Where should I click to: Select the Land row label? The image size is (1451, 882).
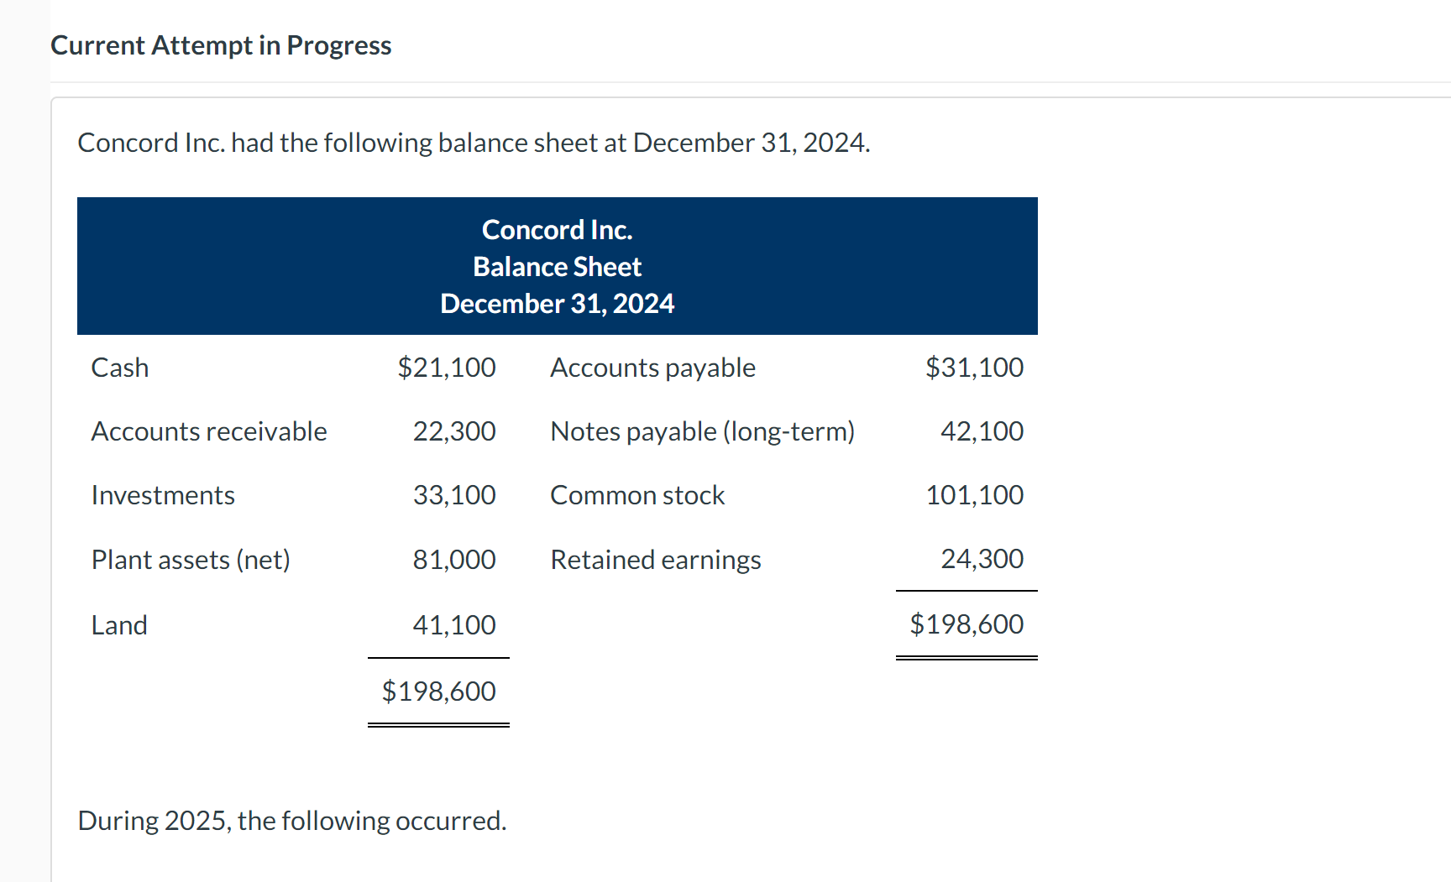[119, 625]
